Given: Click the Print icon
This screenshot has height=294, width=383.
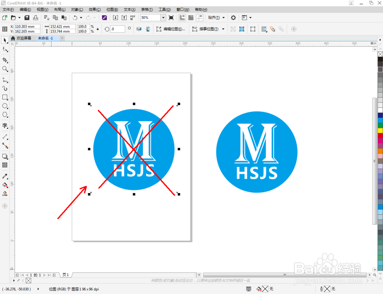Looking at the screenshot, I should coord(36,18).
